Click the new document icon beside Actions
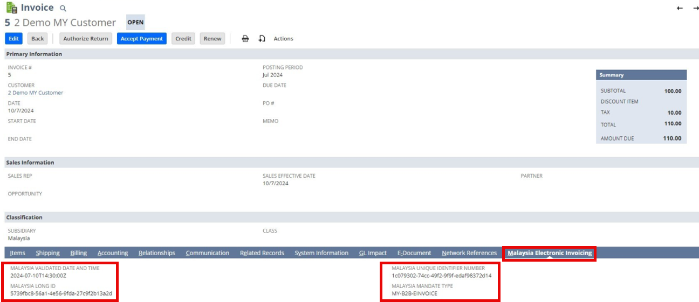699x302 pixels. 262,39
